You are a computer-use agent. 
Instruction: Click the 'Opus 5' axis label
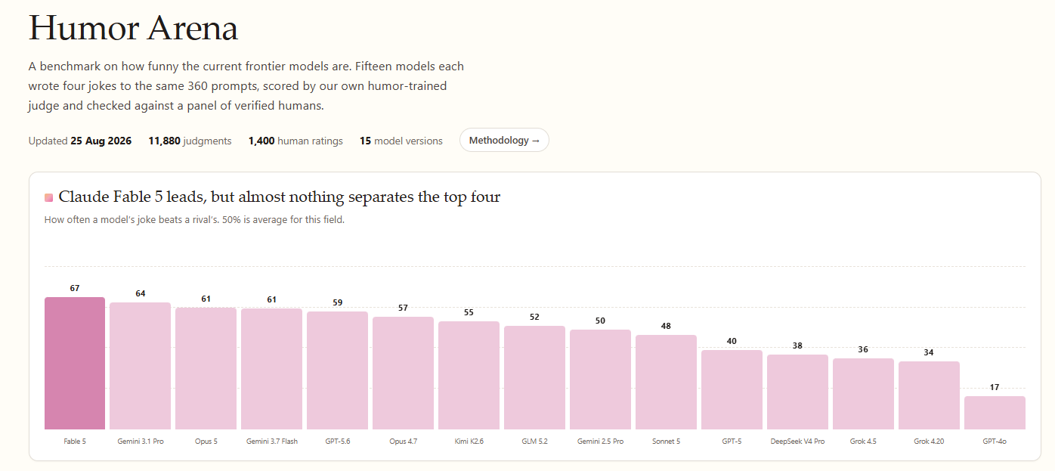click(206, 442)
